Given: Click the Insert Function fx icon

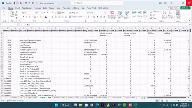Looking at the screenshot, I should [28, 25].
